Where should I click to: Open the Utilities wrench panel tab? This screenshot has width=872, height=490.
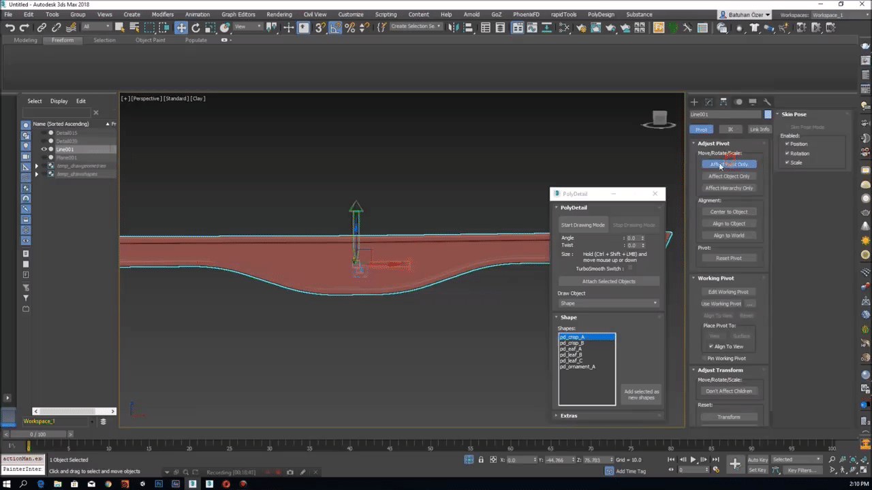click(x=767, y=102)
